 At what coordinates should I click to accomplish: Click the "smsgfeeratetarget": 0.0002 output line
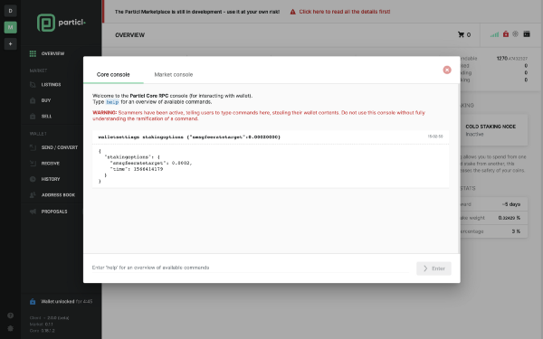[151, 163]
